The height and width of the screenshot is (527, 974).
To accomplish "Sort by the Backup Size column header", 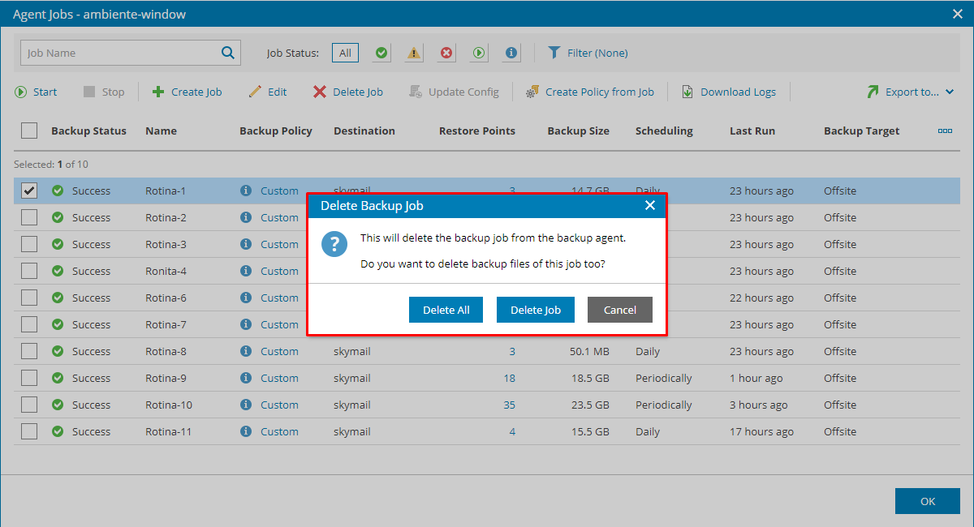I will coord(578,131).
